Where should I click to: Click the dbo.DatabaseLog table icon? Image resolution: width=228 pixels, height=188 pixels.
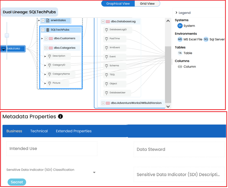[108, 22]
